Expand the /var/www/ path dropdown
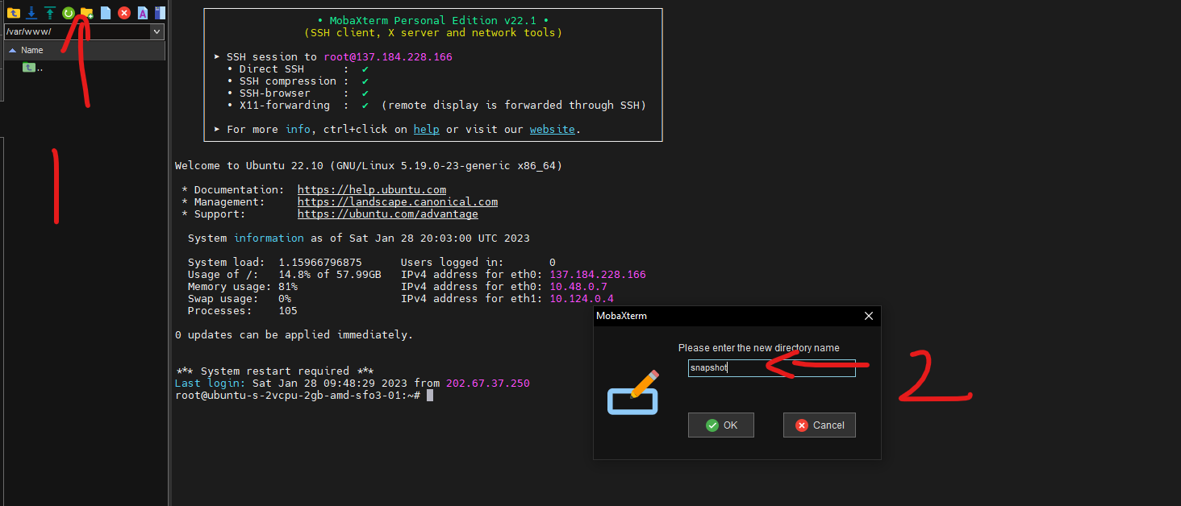Image resolution: width=1181 pixels, height=506 pixels. coord(157,31)
